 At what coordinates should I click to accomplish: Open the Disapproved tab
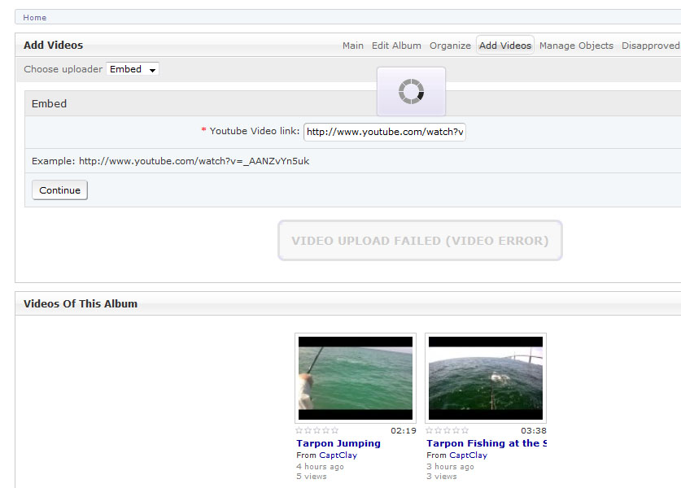(651, 46)
